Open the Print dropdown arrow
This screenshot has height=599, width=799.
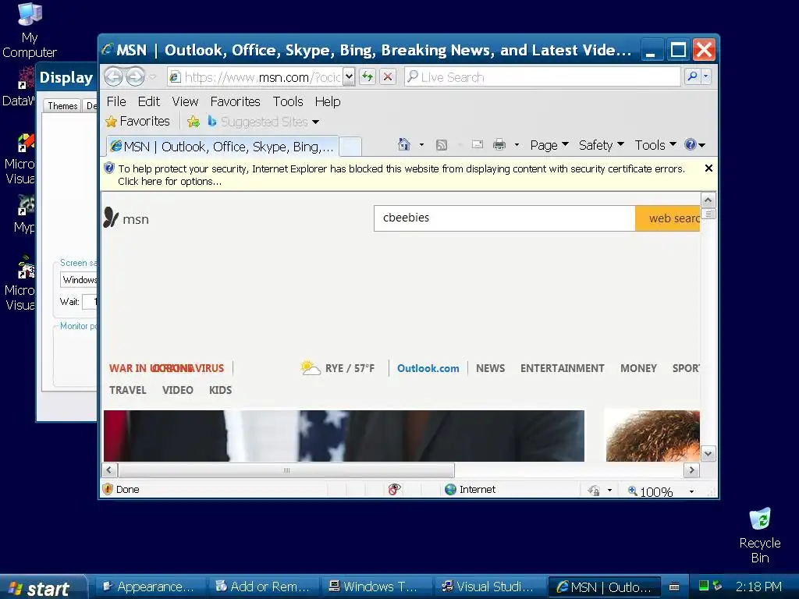click(x=517, y=144)
